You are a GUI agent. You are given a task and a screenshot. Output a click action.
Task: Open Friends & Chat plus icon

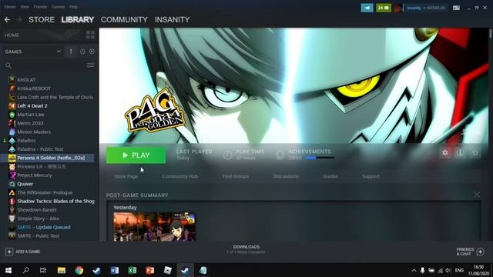480,252
